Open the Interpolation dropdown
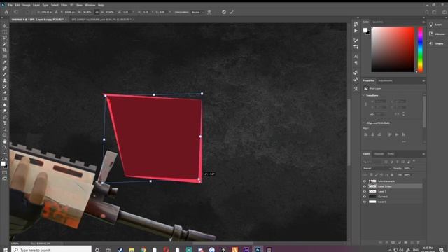 pos(197,13)
